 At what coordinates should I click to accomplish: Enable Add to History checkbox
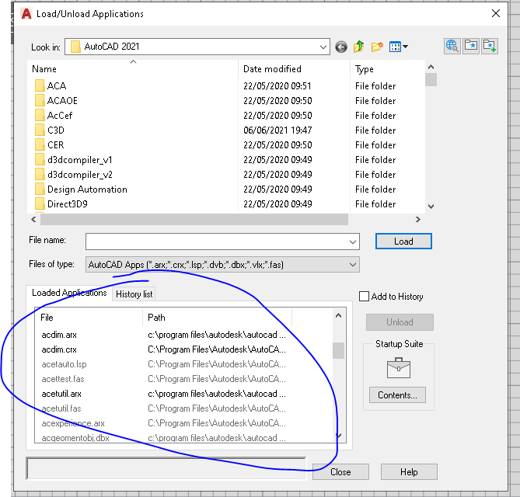[364, 296]
